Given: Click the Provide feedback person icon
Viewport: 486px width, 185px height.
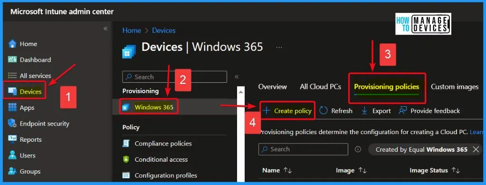Looking at the screenshot, I should point(402,110).
